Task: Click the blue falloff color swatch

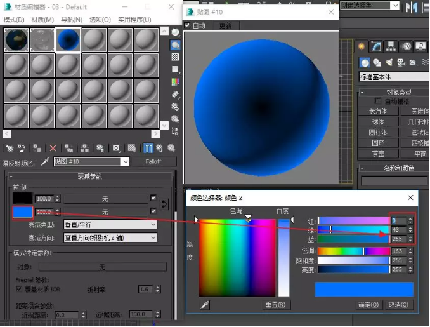Action: click(23, 212)
